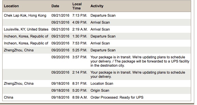Click the 4:09 P.M. Arrival Scan entry
Screen dimensions: 197x105
pos(100,22)
